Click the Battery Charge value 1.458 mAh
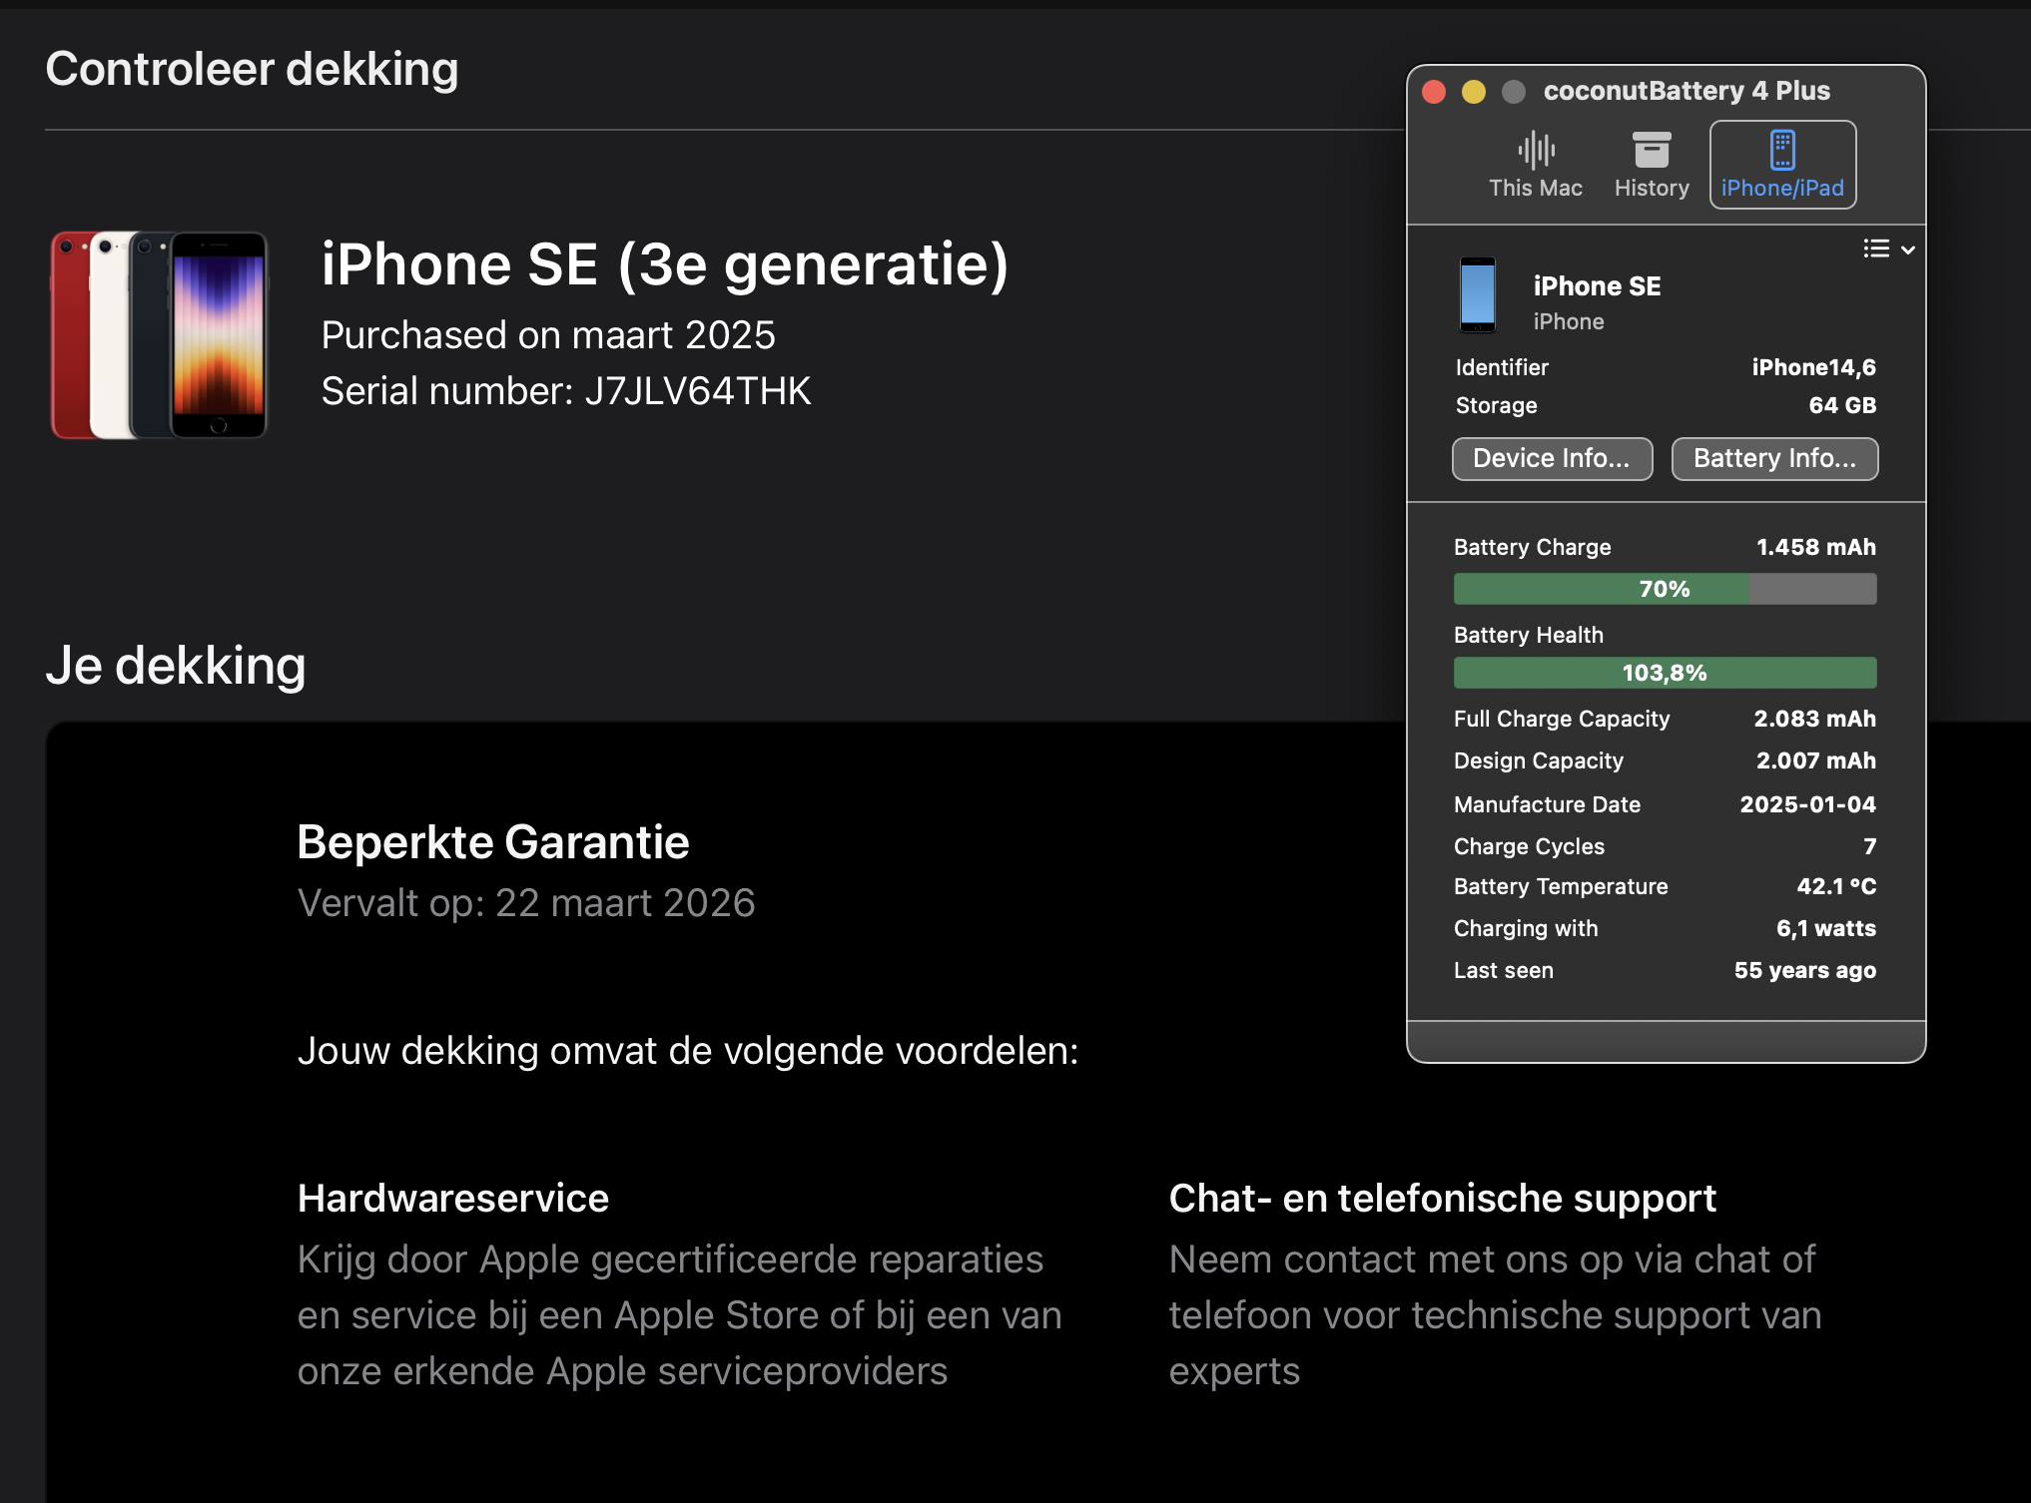2031x1503 pixels. pyautogui.click(x=1815, y=547)
